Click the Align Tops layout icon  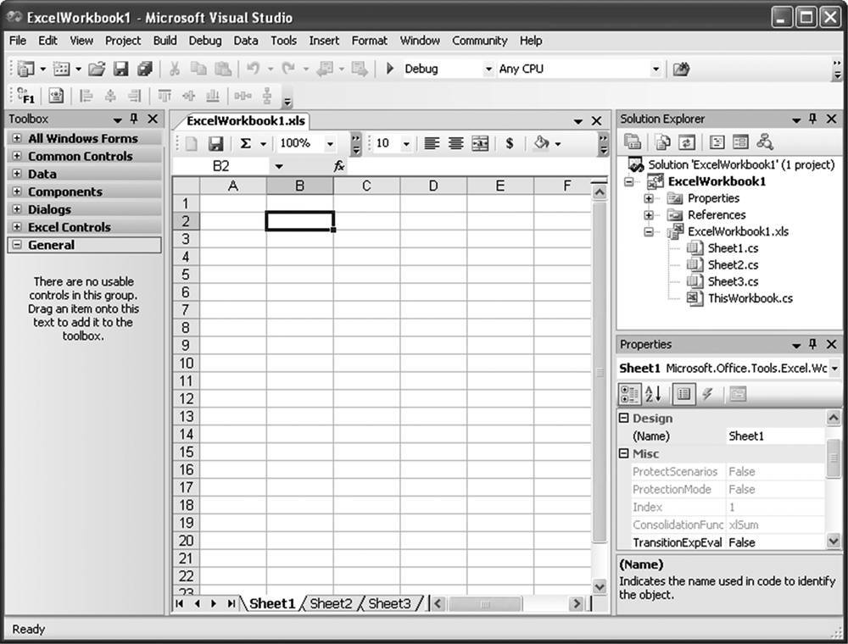coord(165,96)
